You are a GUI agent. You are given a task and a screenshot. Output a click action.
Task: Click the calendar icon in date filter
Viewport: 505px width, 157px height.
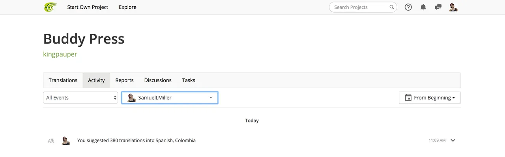point(408,98)
